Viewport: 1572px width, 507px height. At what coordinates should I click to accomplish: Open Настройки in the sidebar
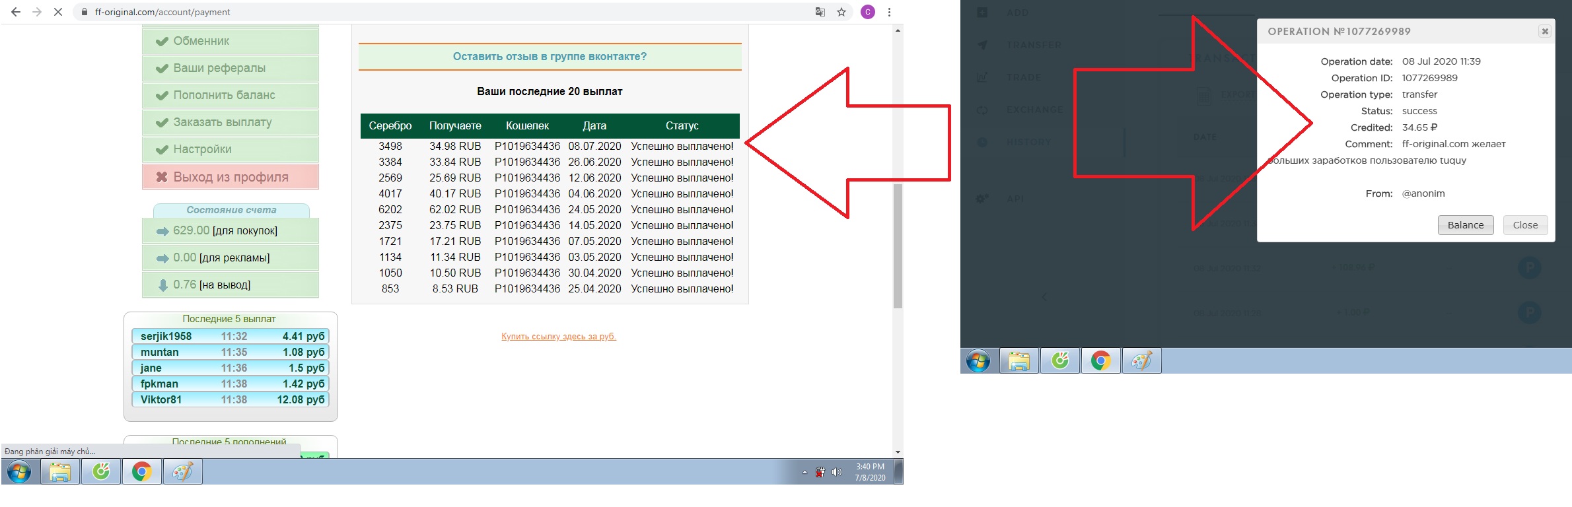click(x=231, y=149)
